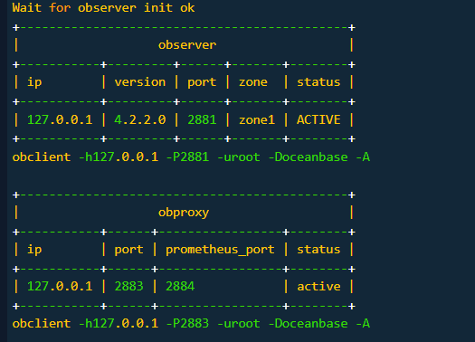The image size is (475, 342).
Task: Click the prometheus port value 2884
Action: pos(180,286)
